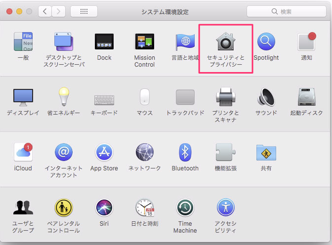Open App Store preferences

(x=104, y=152)
